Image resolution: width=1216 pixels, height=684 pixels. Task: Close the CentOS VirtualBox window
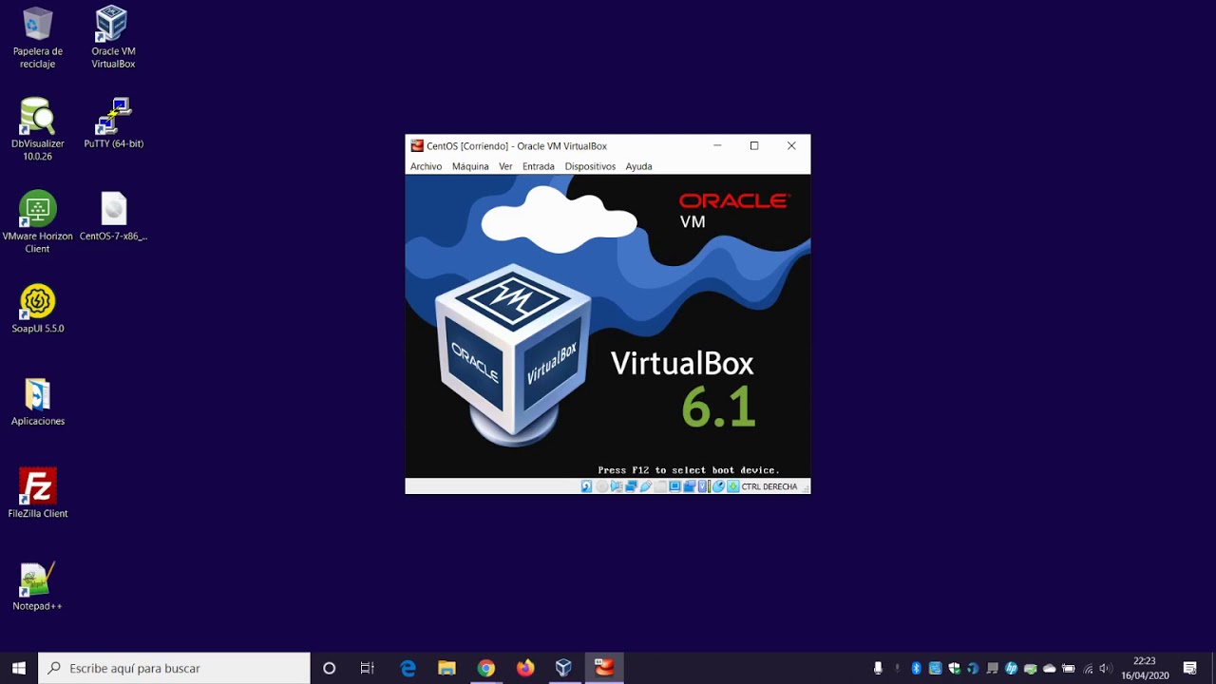coord(791,145)
